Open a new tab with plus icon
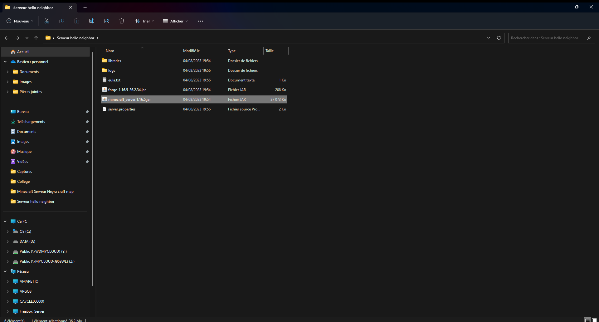This screenshot has height=322, width=599. (x=85, y=7)
